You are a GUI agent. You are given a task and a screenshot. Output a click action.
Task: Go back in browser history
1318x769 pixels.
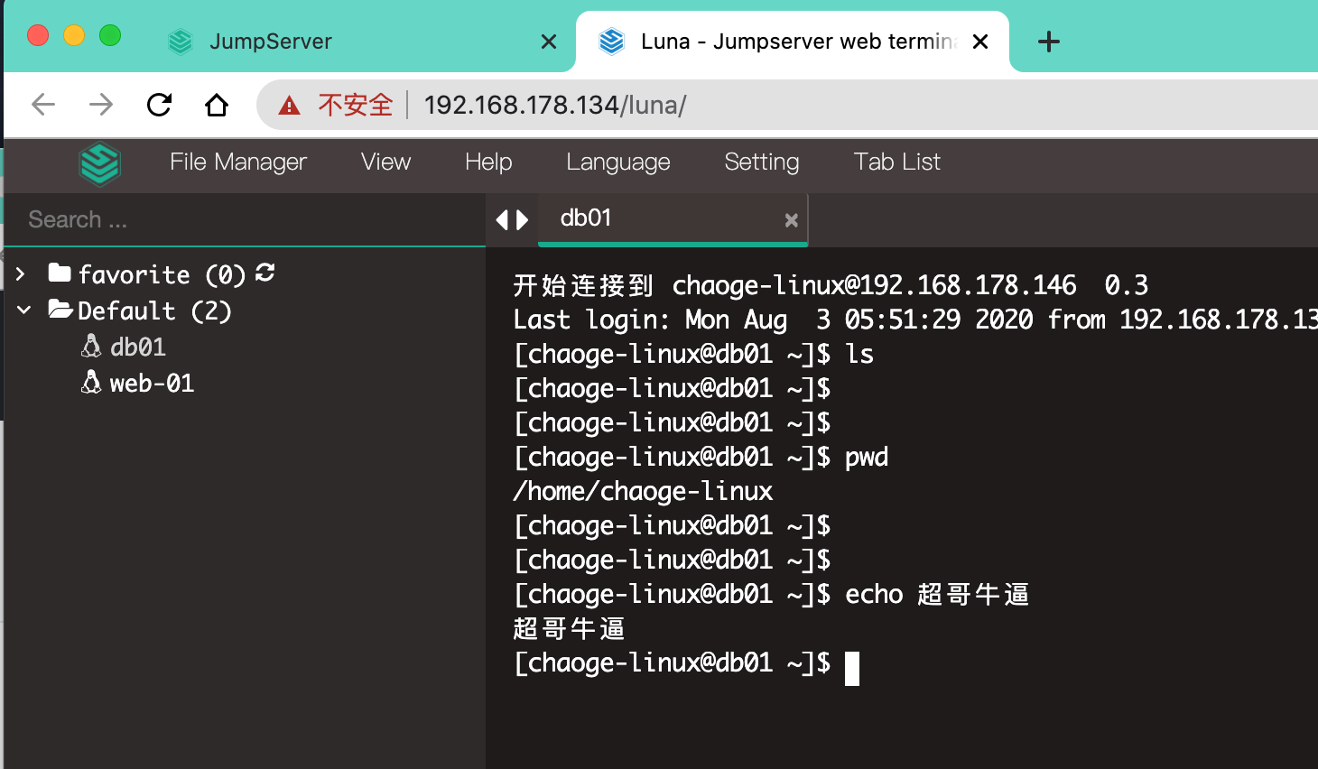[43, 106]
